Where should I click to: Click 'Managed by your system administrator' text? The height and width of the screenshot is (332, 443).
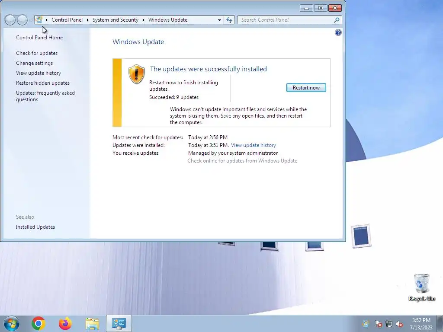coord(233,153)
